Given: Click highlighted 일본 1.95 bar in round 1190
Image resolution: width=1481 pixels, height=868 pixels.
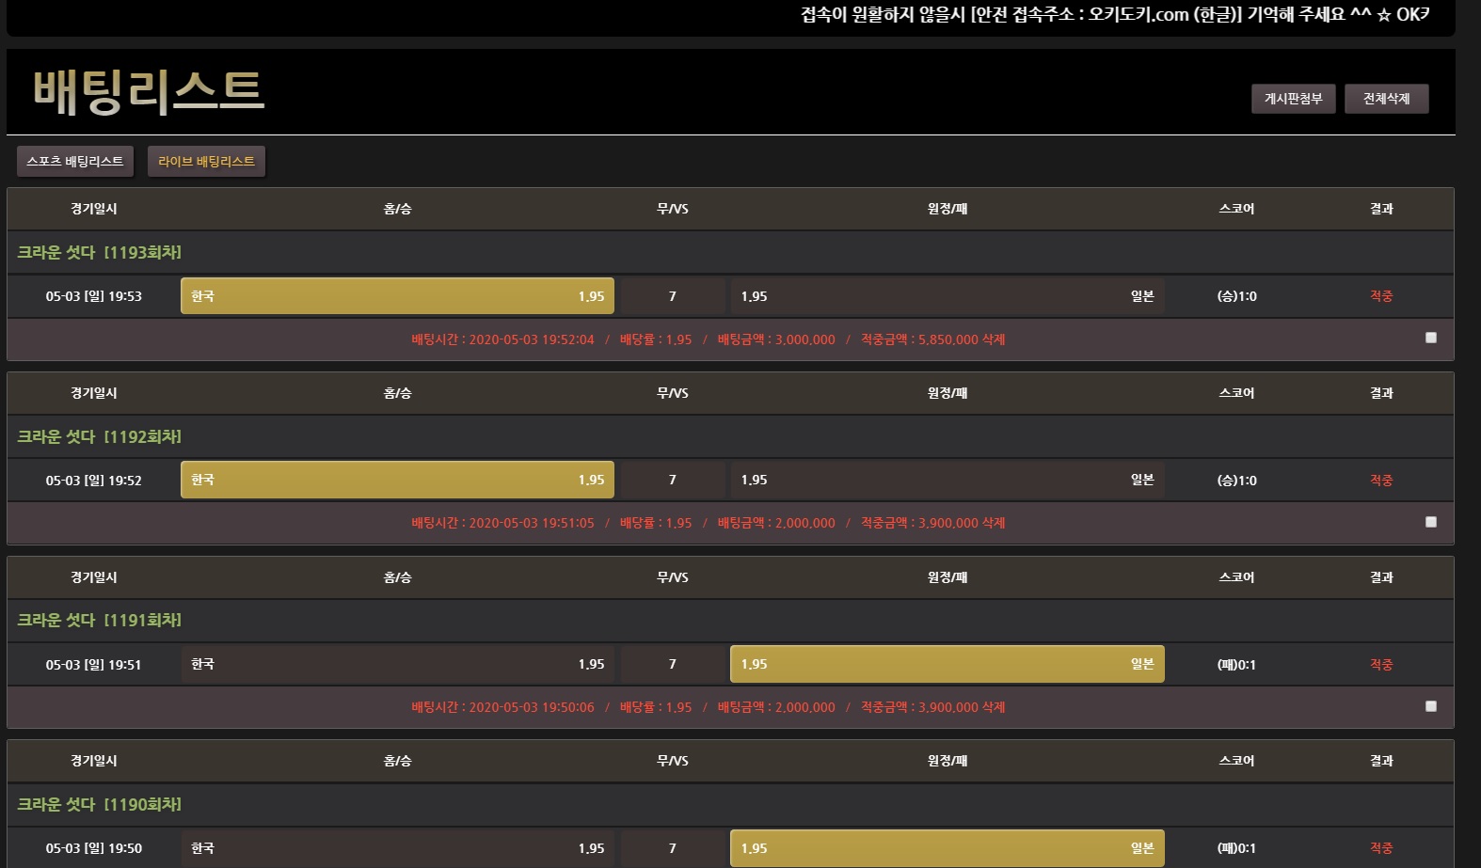Looking at the screenshot, I should [x=947, y=848].
